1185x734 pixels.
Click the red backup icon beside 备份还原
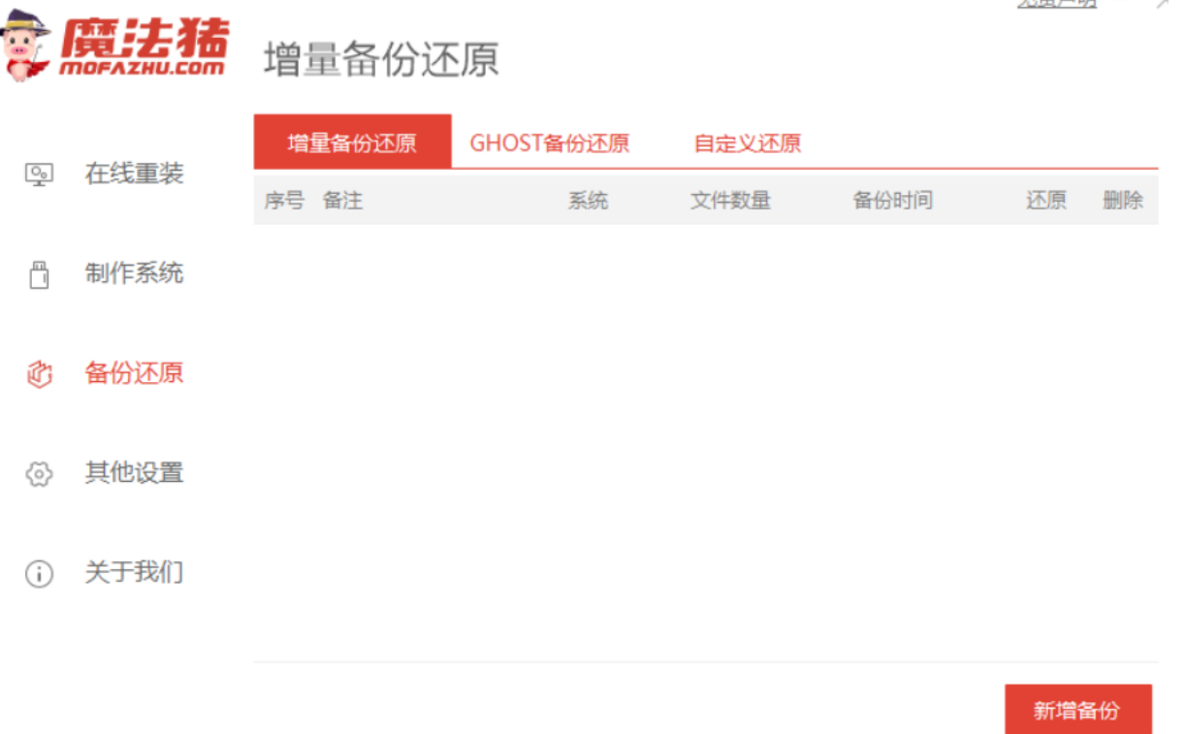(x=39, y=374)
